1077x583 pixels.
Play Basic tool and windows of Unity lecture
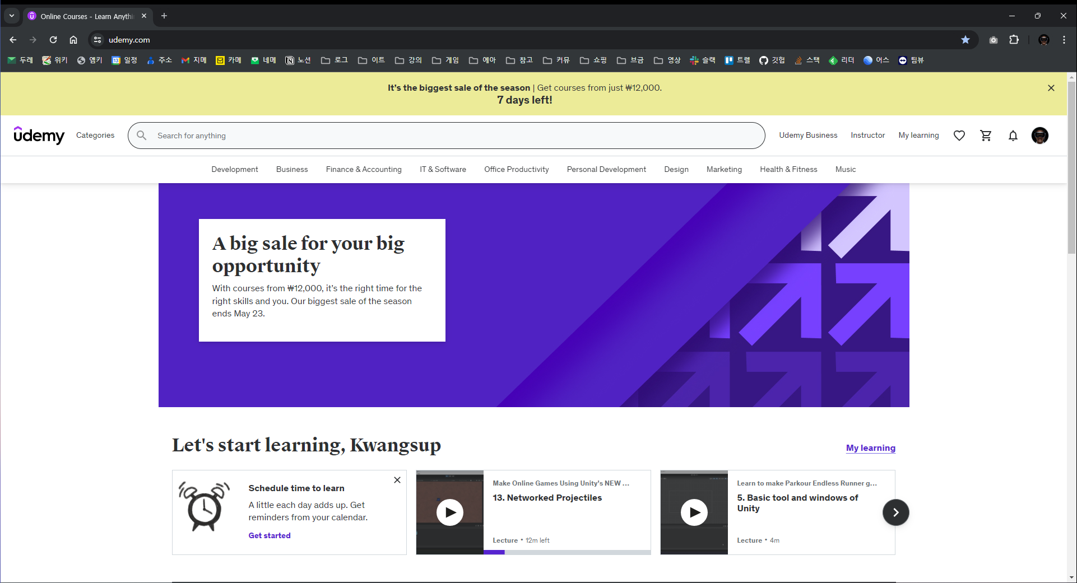pos(694,512)
